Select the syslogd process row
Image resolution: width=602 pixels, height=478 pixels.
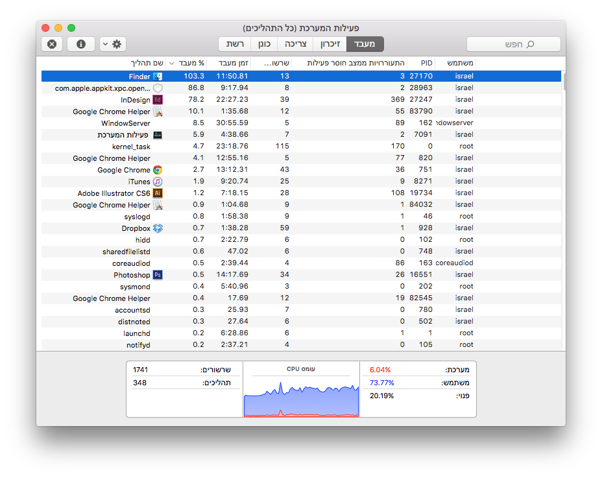301,217
